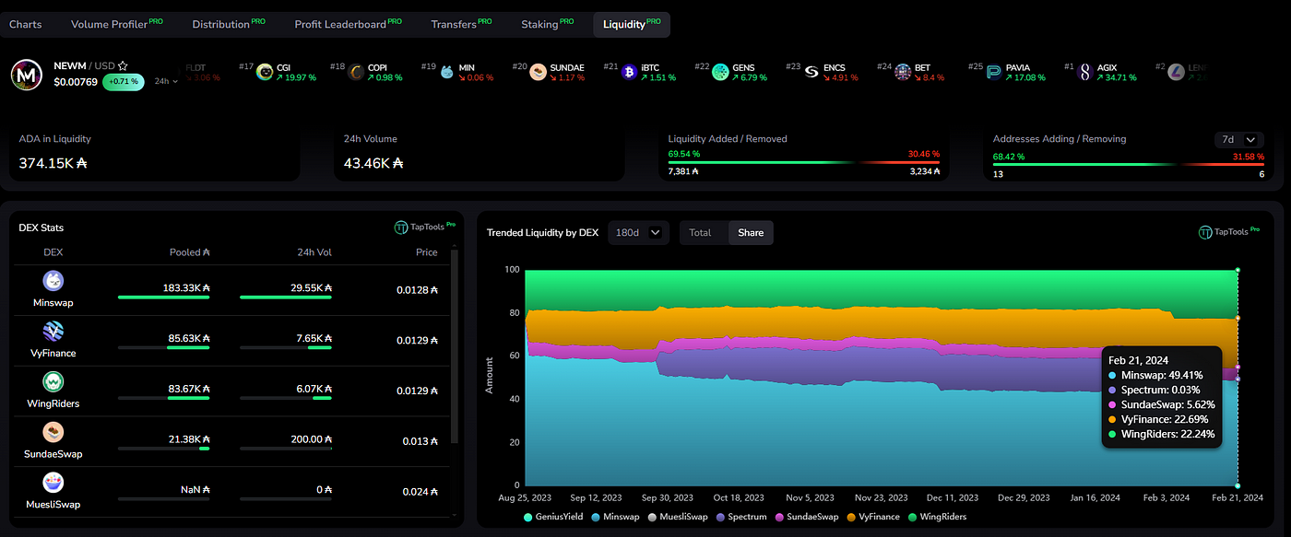This screenshot has height=537, width=1291.
Task: Click the WingRiders DEX logo
Action: (53, 381)
